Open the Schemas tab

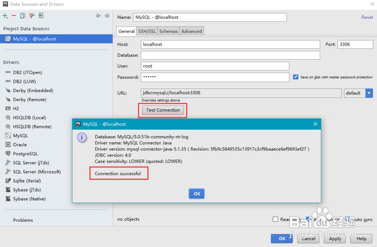click(168, 31)
